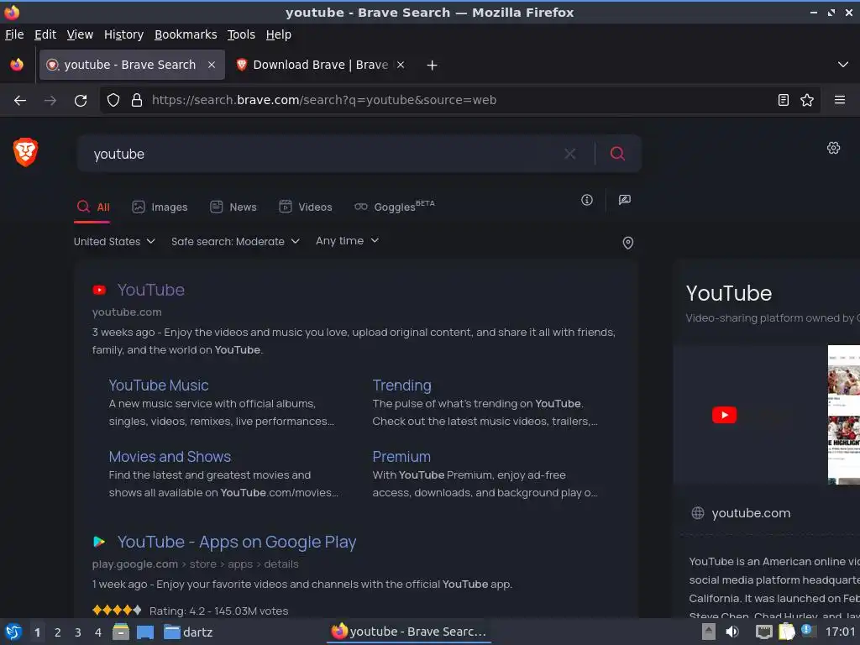Open the View menu
The height and width of the screenshot is (645, 860).
point(80,34)
